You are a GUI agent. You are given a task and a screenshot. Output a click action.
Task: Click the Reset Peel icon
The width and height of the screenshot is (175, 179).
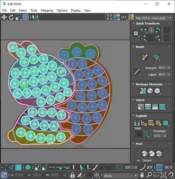pos(159,154)
